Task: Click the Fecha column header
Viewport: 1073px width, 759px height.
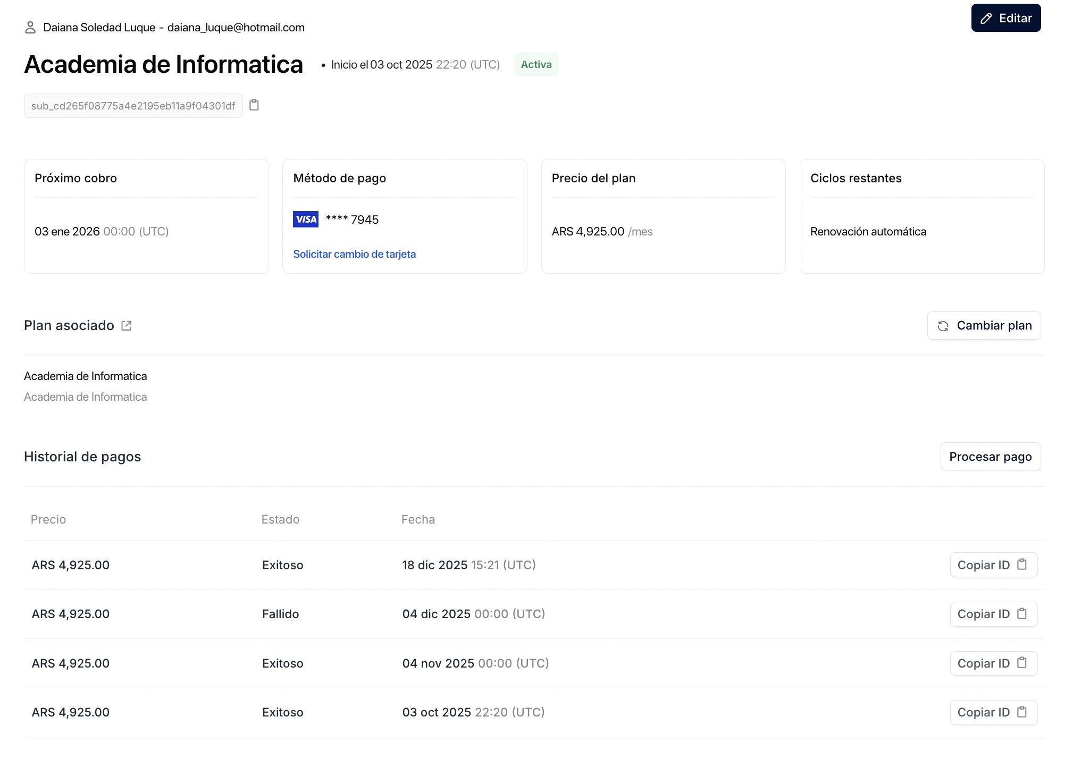Action: click(418, 519)
